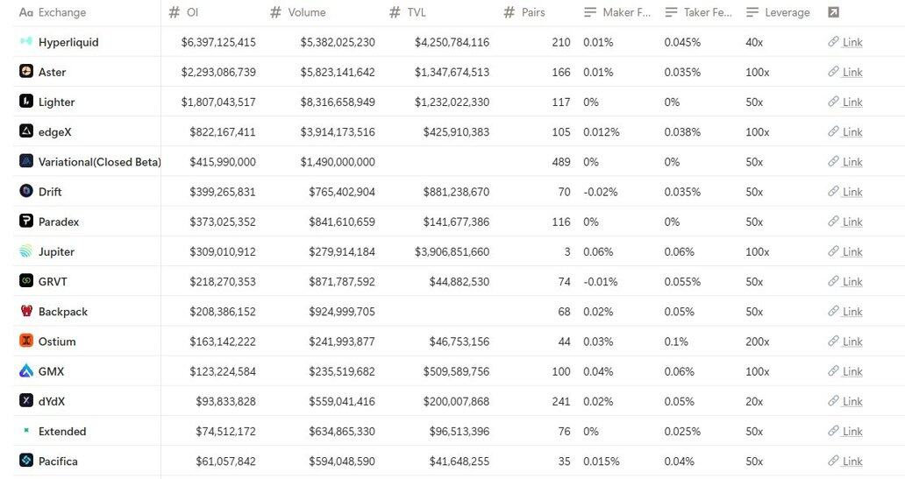Image resolution: width=905 pixels, height=479 pixels.
Task: Click the Jupiter exchange logo icon
Action: click(26, 251)
